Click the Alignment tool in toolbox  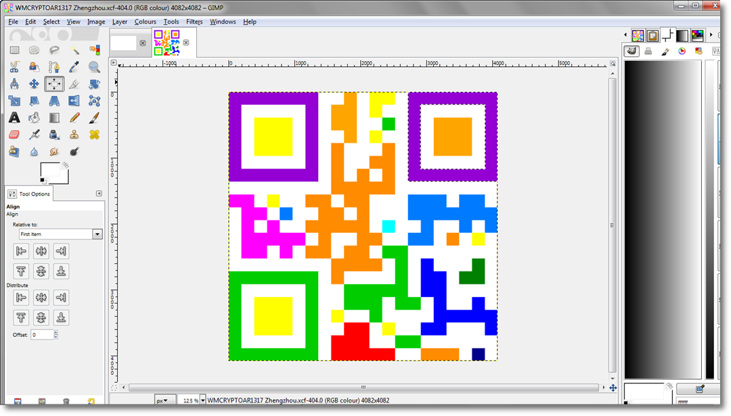pyautogui.click(x=54, y=84)
